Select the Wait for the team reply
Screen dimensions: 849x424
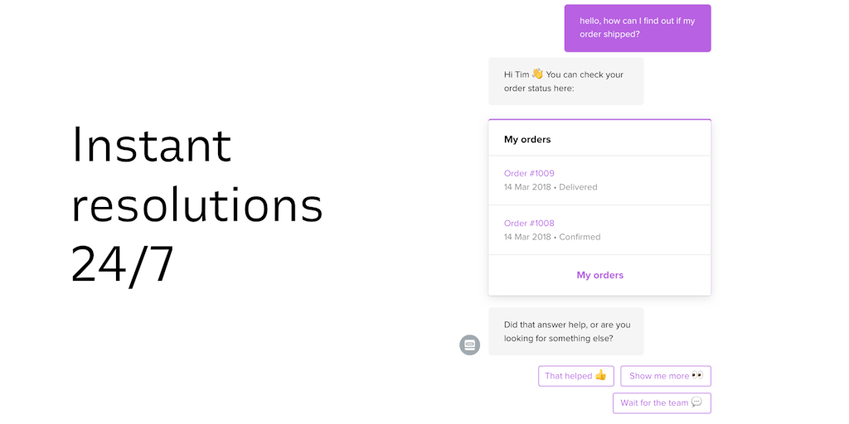point(662,403)
